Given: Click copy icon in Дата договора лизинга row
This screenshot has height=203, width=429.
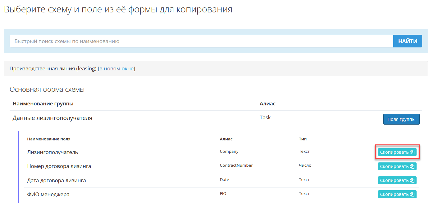Looking at the screenshot, I should tap(412, 180).
